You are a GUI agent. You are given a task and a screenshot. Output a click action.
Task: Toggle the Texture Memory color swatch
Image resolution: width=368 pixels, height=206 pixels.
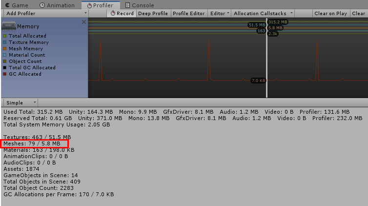click(5, 42)
